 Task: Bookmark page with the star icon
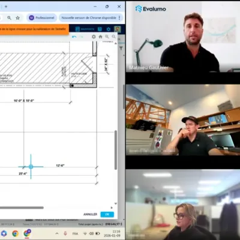click(x=18, y=18)
